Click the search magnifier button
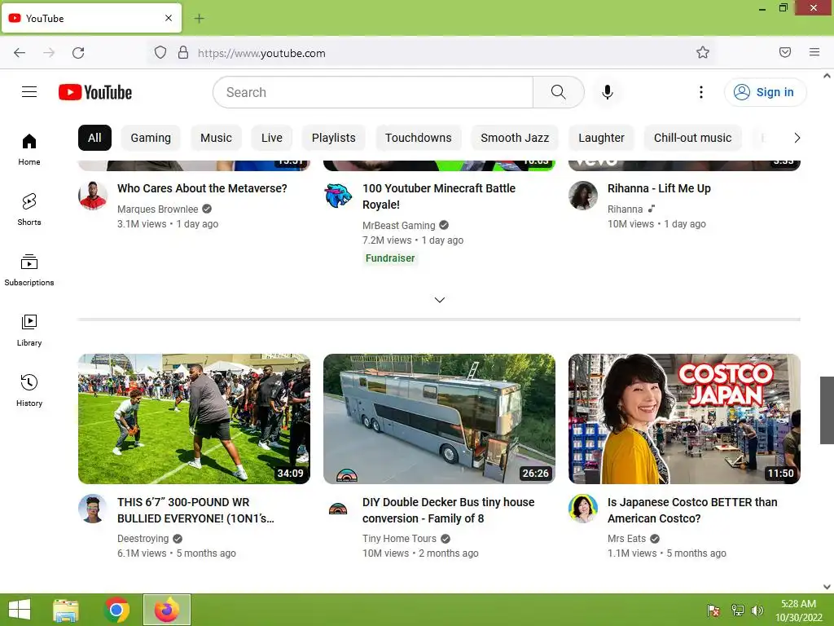834x626 pixels. tap(559, 92)
